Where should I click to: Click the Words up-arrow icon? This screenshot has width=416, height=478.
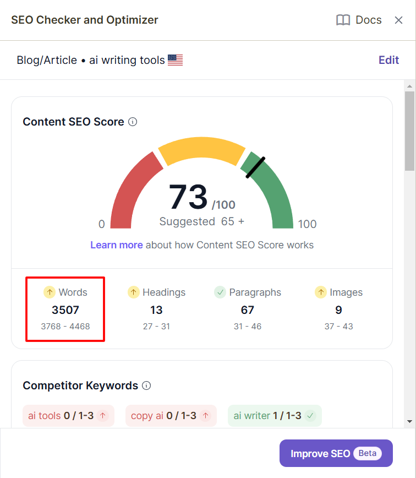click(x=50, y=292)
